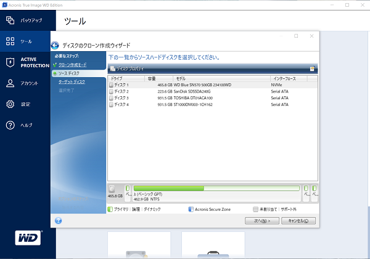Viewport: 370px width, 259px height.
Task: Click the blue help icon at wizard bottom-left
Action: (58, 220)
